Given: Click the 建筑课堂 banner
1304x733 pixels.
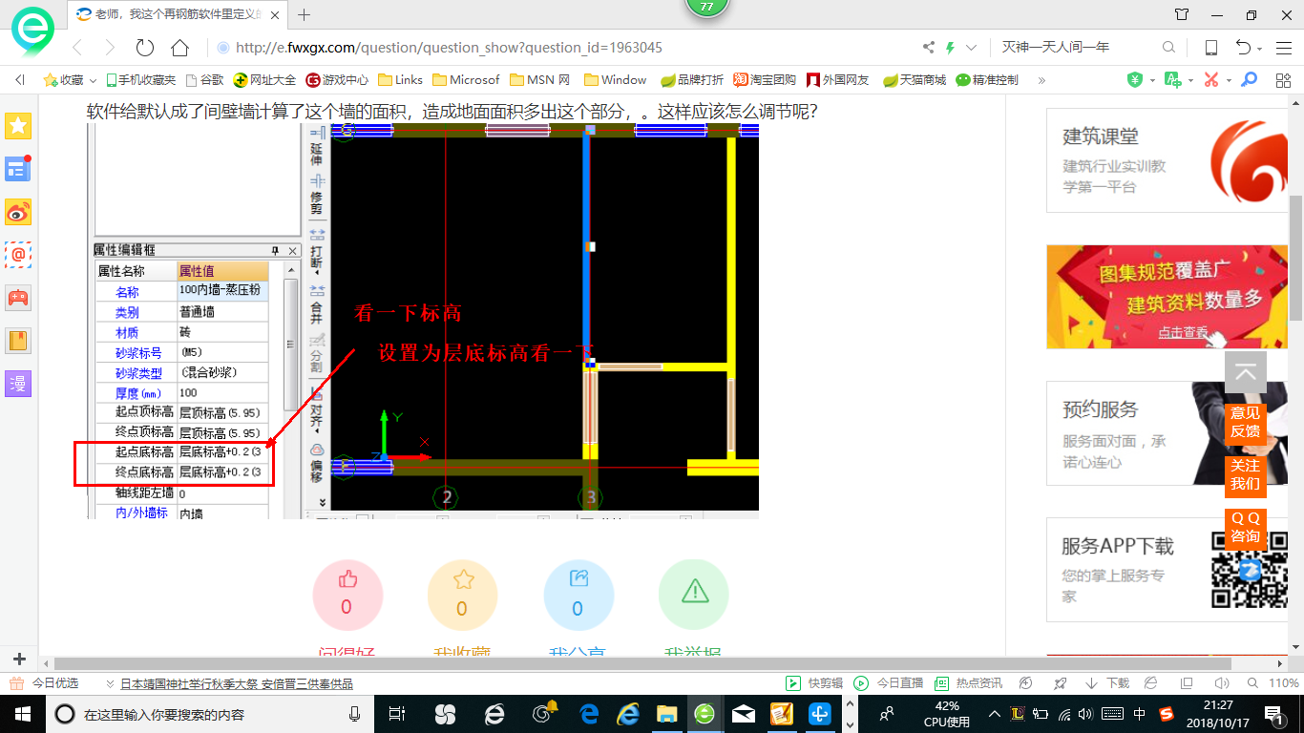Looking at the screenshot, I should pyautogui.click(x=1167, y=160).
